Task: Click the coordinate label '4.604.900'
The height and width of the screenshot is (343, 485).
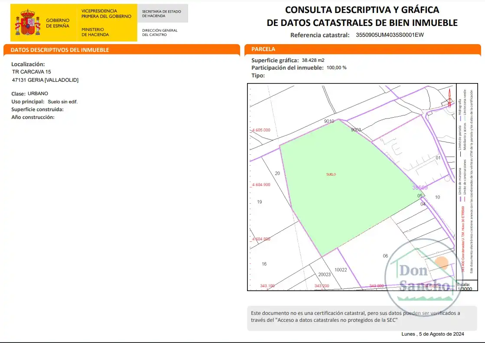Action: coord(261,185)
